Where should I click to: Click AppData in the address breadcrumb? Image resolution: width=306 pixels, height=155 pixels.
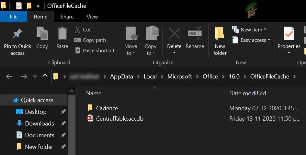pos(122,77)
